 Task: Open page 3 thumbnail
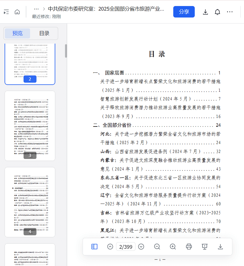click(x=30, y=126)
